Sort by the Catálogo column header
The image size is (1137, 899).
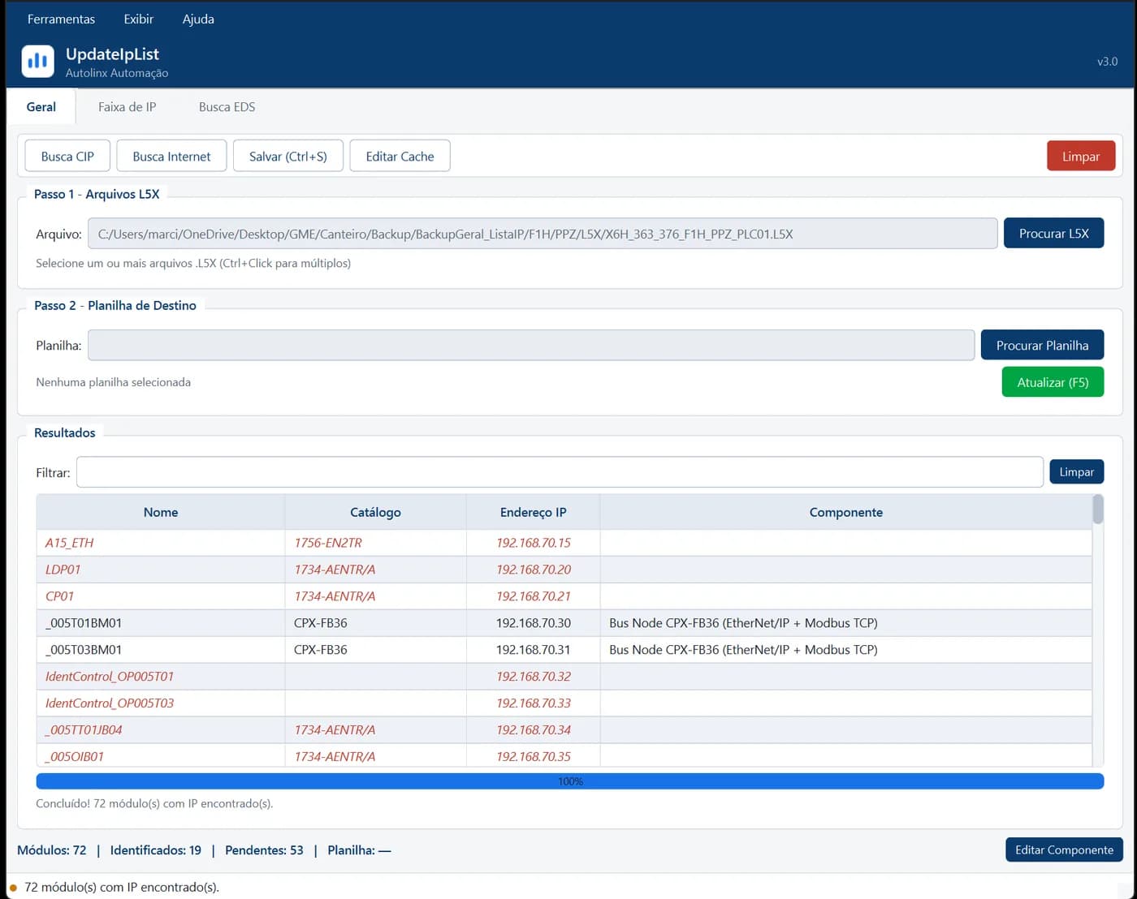pyautogui.click(x=375, y=512)
